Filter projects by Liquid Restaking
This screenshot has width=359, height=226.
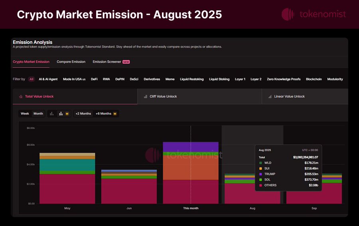pyautogui.click(x=192, y=79)
